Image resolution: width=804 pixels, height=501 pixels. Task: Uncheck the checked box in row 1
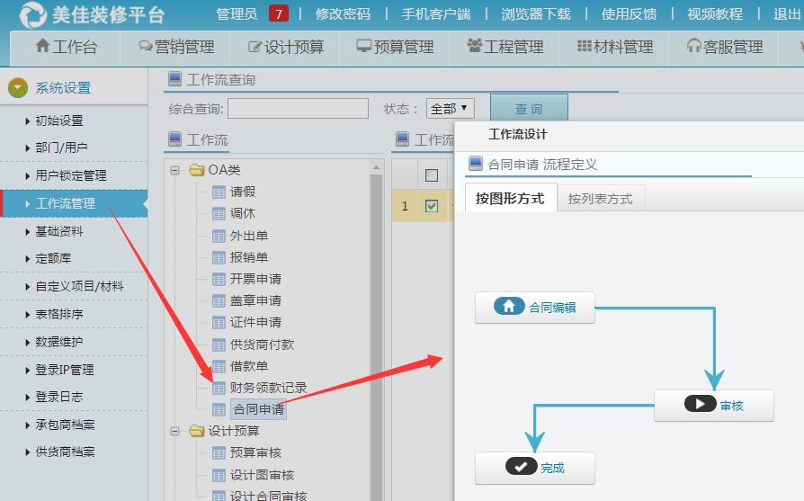point(432,206)
